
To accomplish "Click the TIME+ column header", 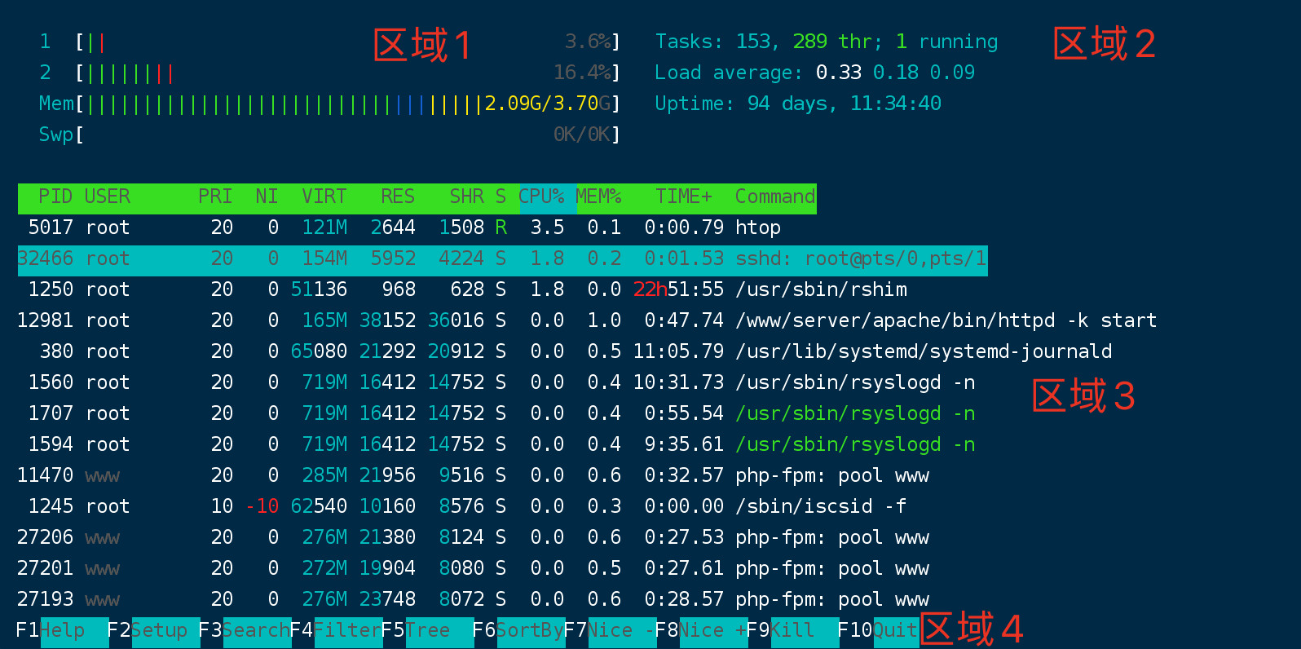I will (683, 196).
